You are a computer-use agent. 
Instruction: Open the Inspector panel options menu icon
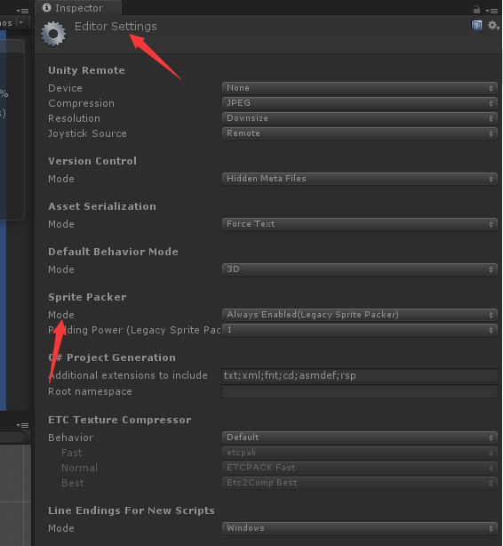pos(491,11)
